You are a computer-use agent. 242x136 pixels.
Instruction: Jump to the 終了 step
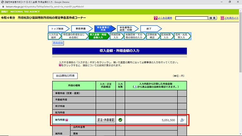click(x=149, y=29)
